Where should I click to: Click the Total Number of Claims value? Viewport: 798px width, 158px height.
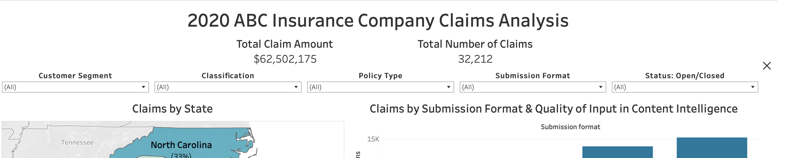click(475, 59)
